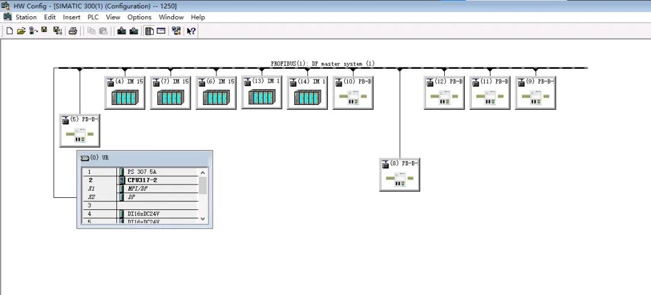Screen dimensions: 651x295
Task: Click the document icon beside Station menu
Action: (x=7, y=17)
